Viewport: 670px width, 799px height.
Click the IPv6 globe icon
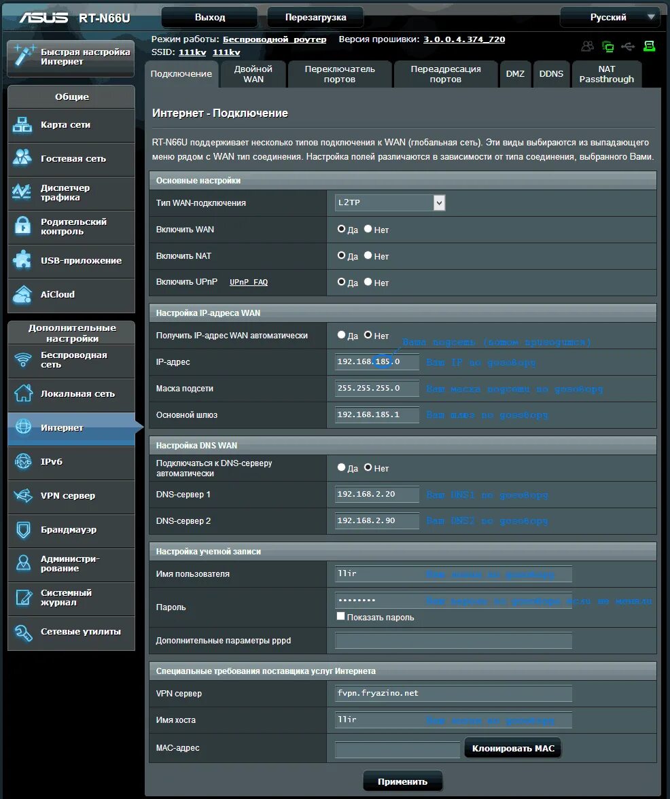(23, 461)
